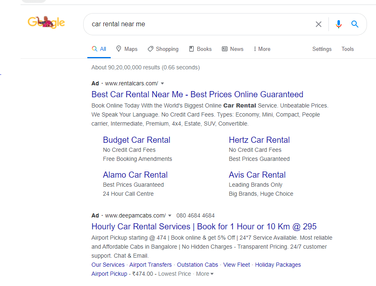Open the Best Car Rental Near Me ad
Screen dimensions: 376x286
(197, 94)
